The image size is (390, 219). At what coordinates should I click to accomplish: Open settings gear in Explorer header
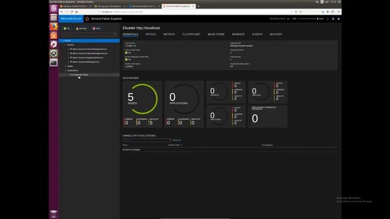333,19
